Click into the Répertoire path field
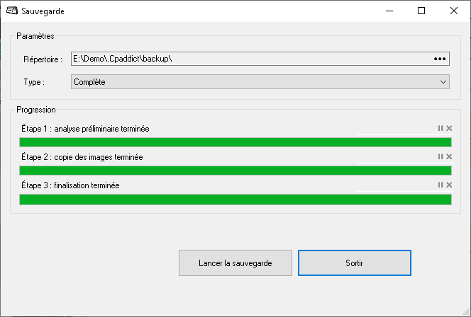Screen dimensions: 471x317 (x=248, y=59)
